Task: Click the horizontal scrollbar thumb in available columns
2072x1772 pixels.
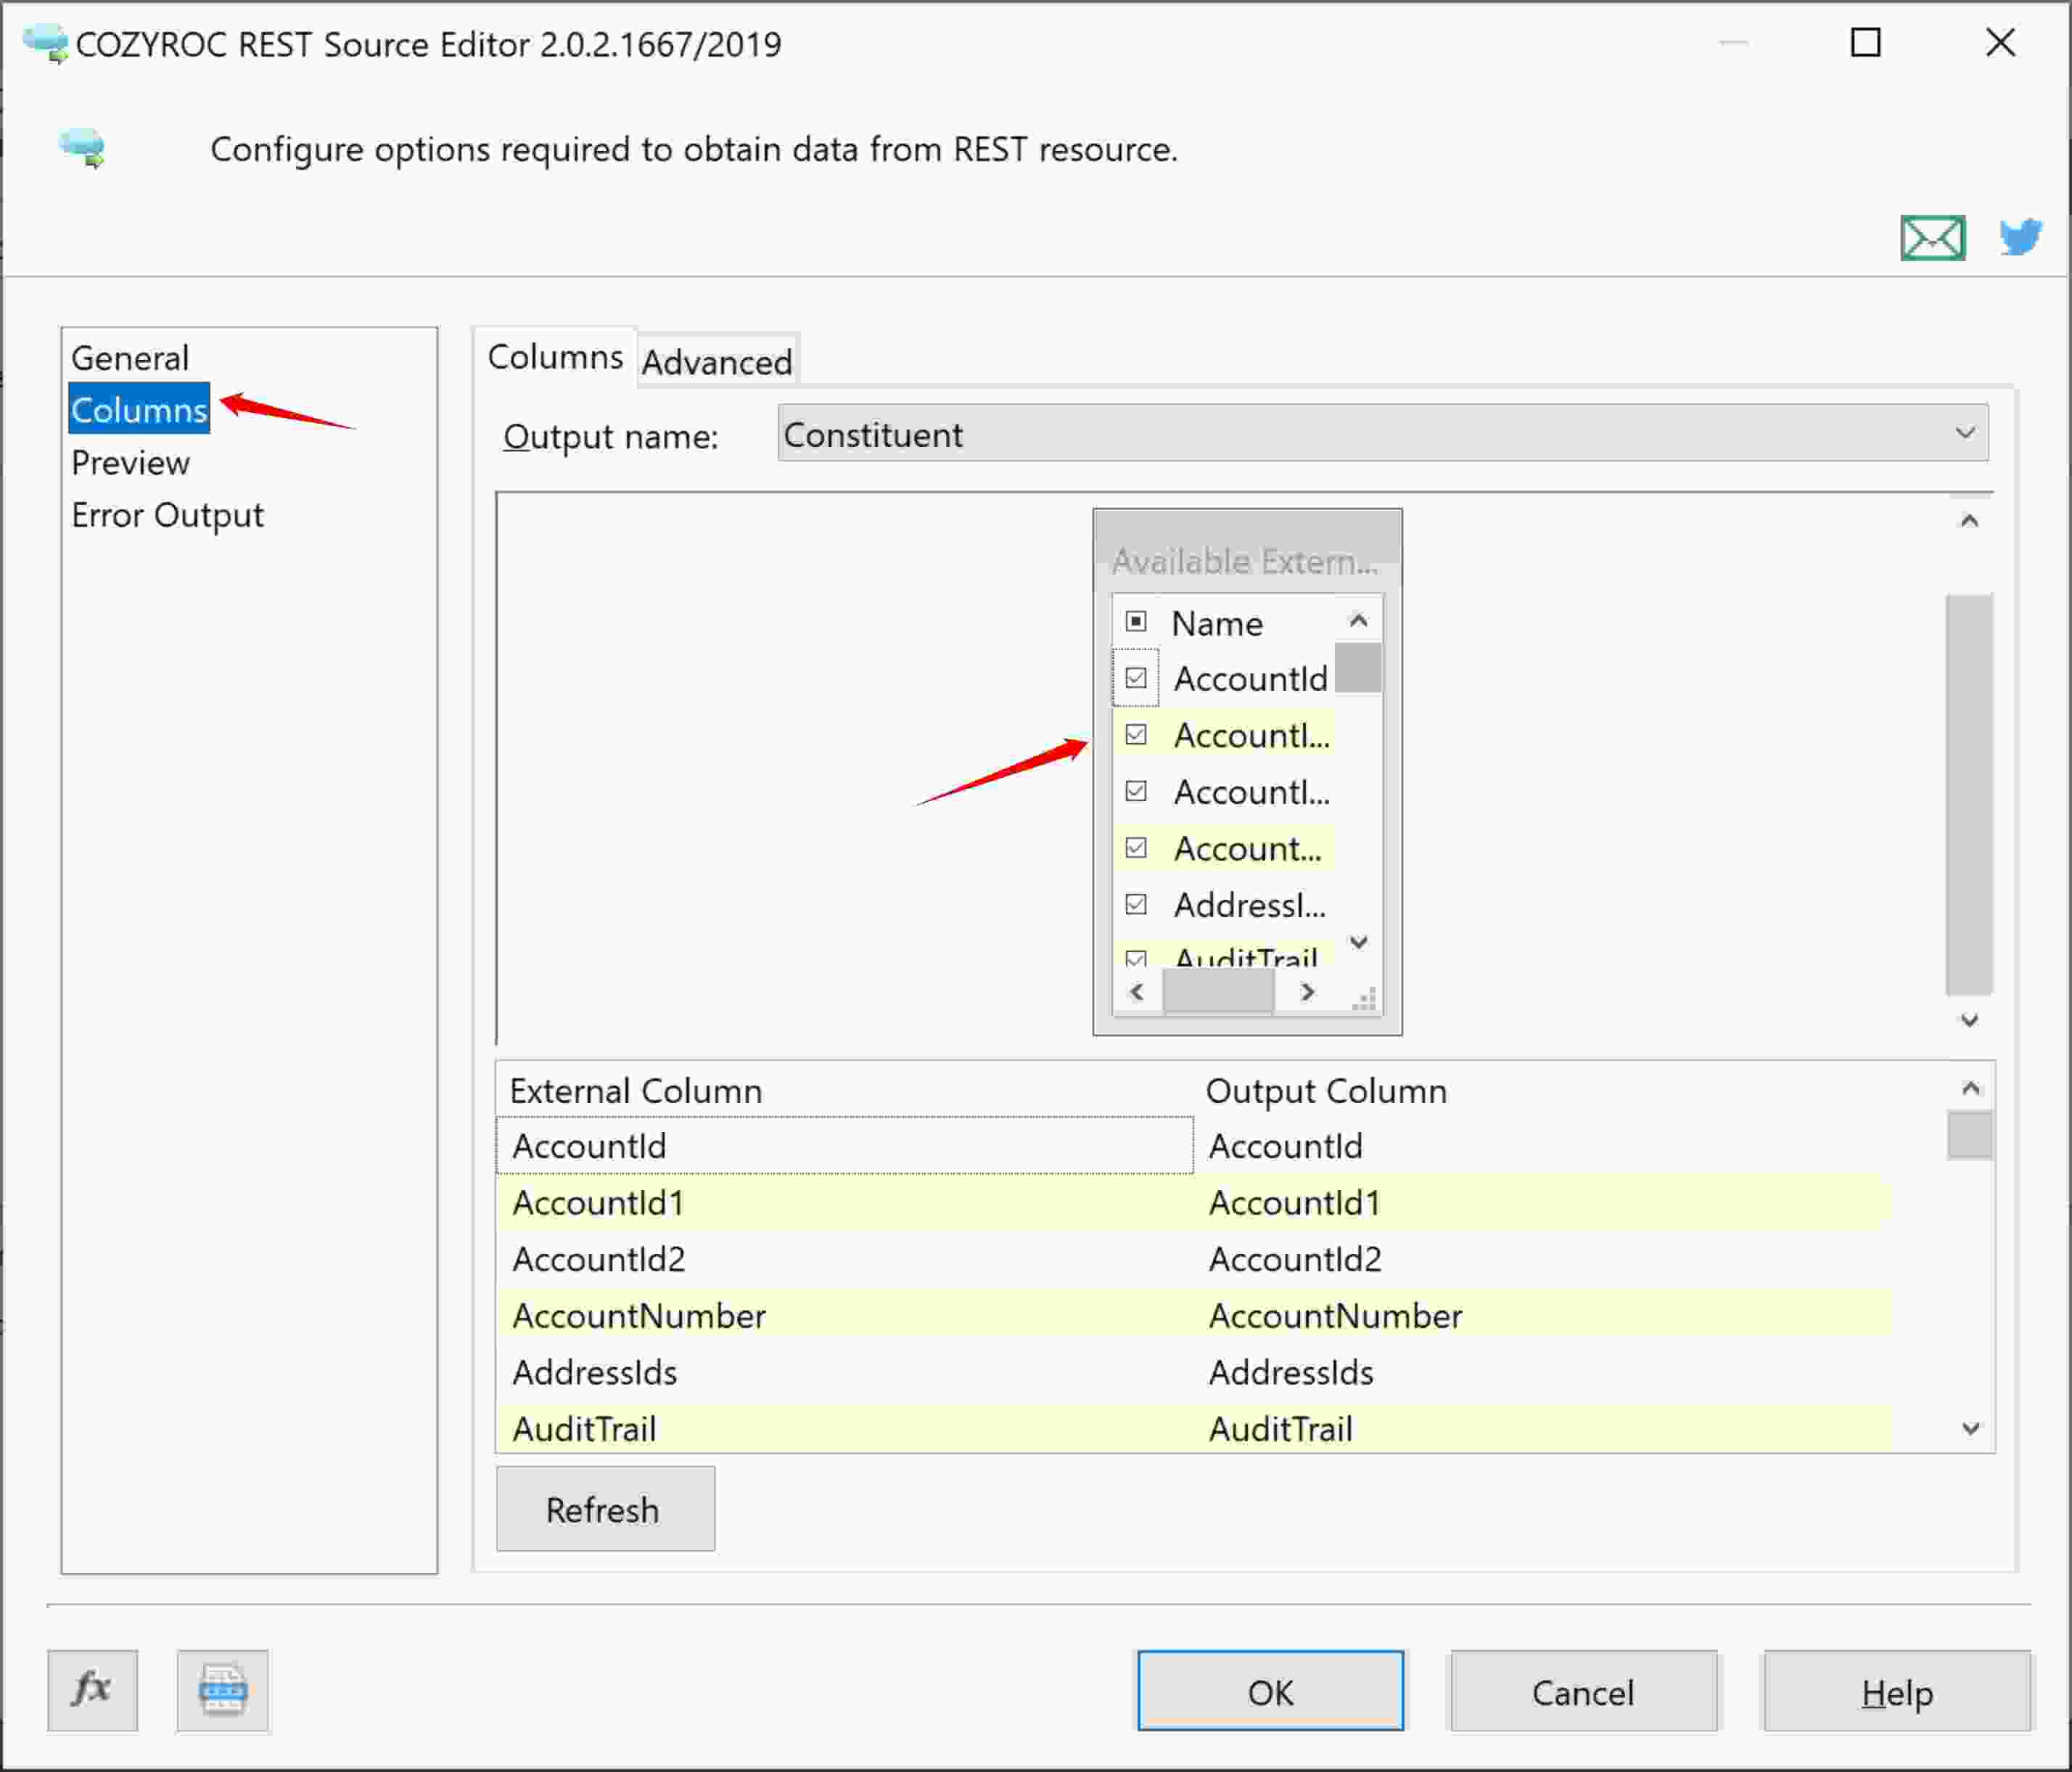Action: [1218, 992]
